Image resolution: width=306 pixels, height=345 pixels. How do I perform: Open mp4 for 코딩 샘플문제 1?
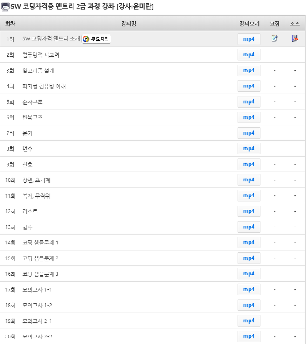249,242
